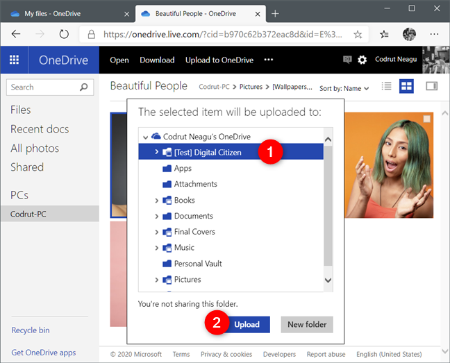Expand the Final Covers folder

156,232
